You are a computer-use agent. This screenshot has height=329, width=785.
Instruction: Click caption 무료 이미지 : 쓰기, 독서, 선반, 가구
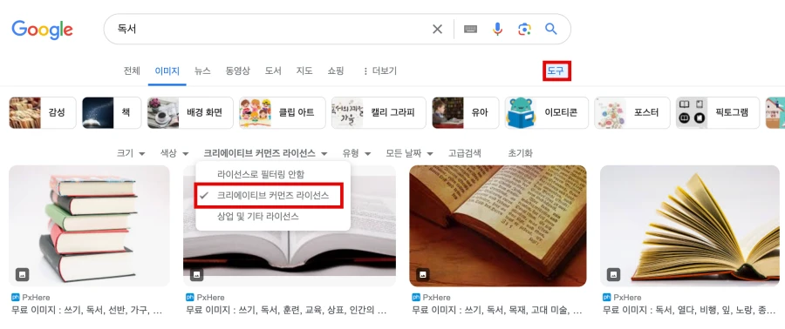86,310
